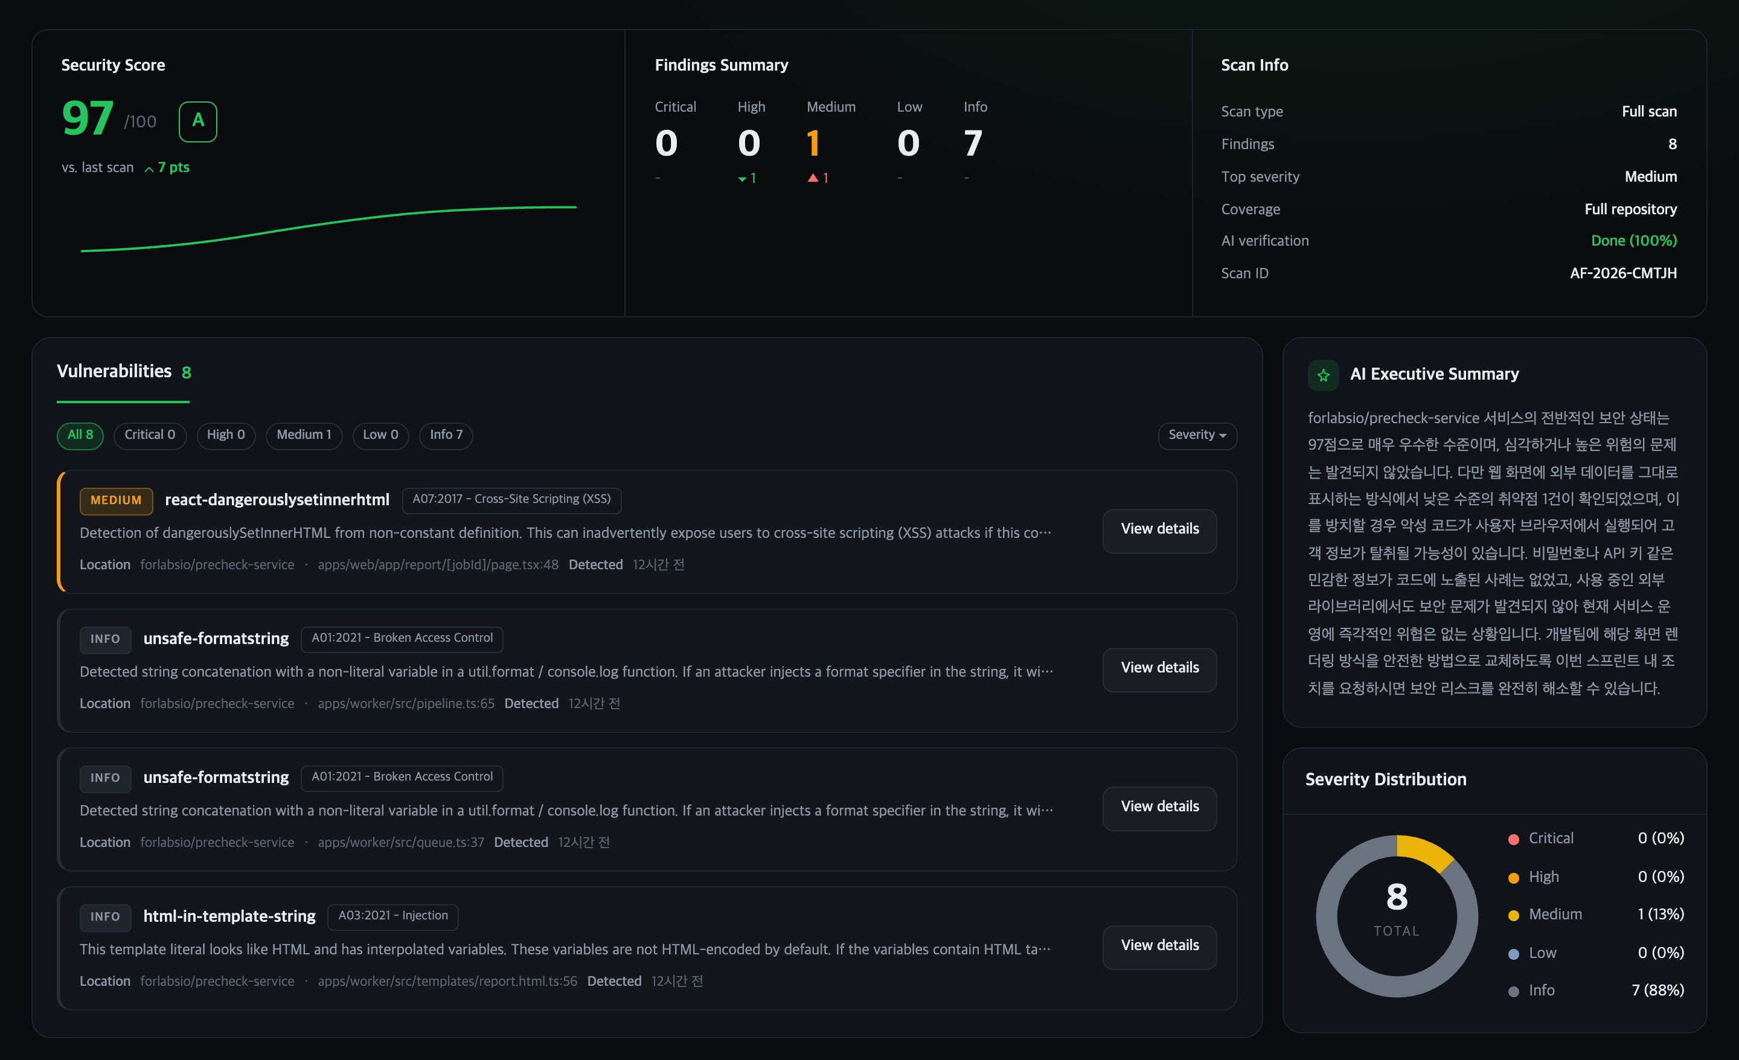Screen dimensions: 1739x1060
Task: Click the donut chart showing 8 total
Action: (x=1396, y=915)
